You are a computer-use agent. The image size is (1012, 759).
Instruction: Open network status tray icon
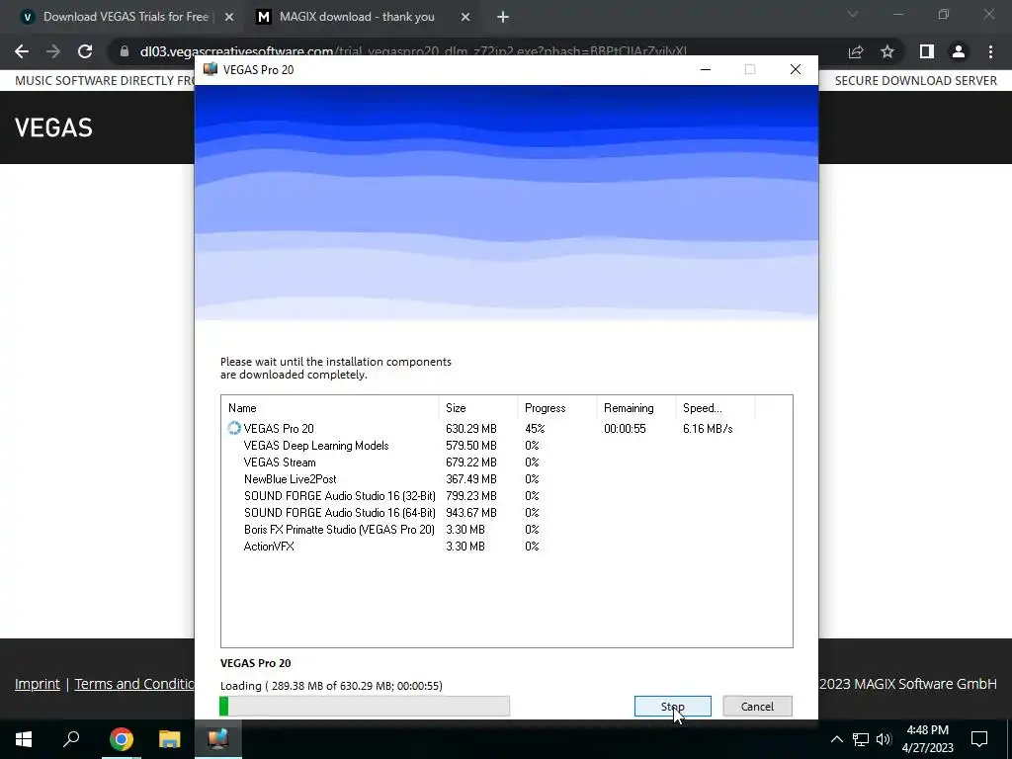click(861, 739)
